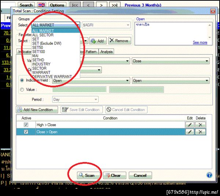The image size is (220, 196).
Task: Click the second Value input field
Action: (136, 90)
